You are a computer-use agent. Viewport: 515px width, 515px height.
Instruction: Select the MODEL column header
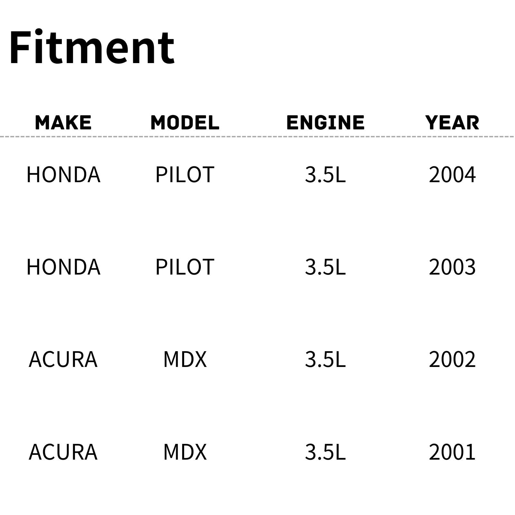pyautogui.click(x=185, y=123)
